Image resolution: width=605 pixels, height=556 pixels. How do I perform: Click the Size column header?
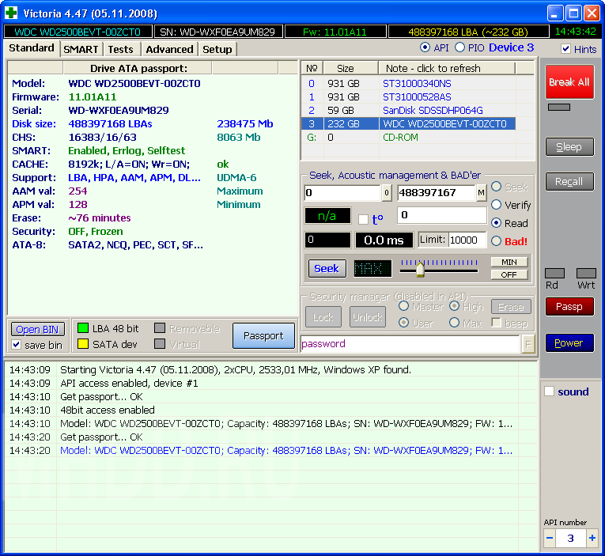click(x=350, y=68)
